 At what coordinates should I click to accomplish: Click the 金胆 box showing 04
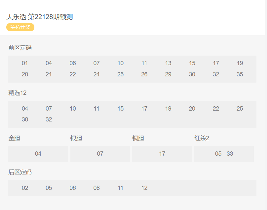pos(38,154)
